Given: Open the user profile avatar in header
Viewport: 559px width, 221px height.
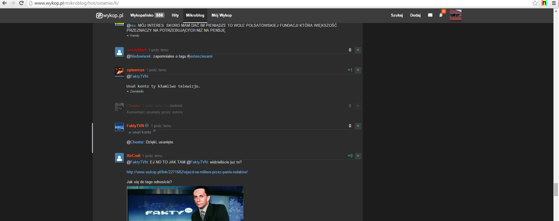Looking at the screenshot, I should point(455,15).
